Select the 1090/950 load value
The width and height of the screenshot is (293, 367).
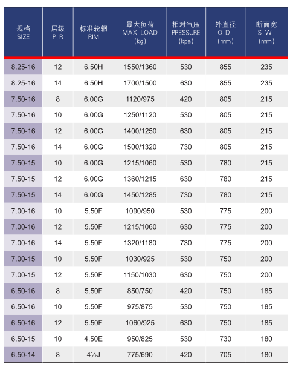click(140, 211)
